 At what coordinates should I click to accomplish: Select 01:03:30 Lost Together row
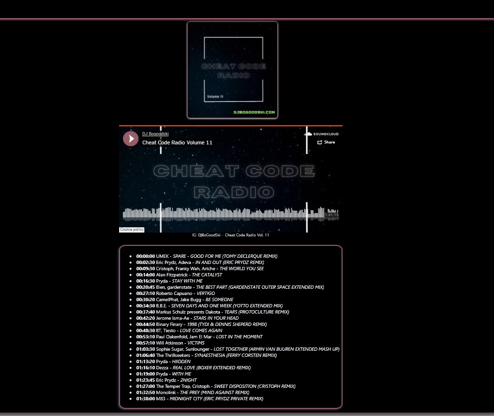pos(238,349)
